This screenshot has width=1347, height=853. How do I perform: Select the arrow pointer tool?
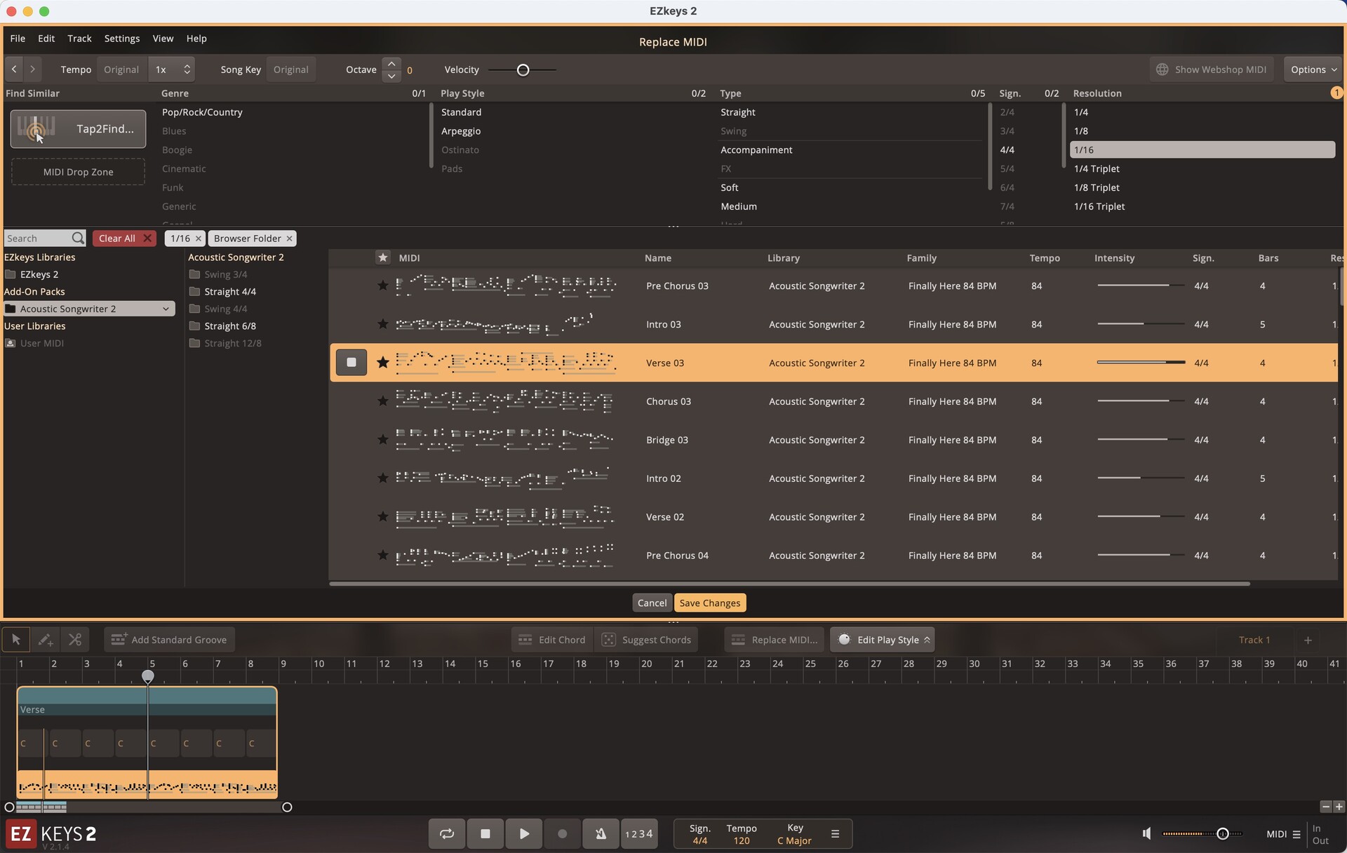point(15,640)
